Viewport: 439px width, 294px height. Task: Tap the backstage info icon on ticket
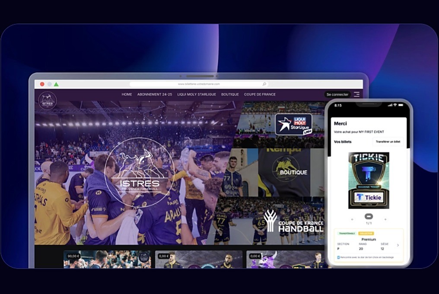(x=338, y=257)
